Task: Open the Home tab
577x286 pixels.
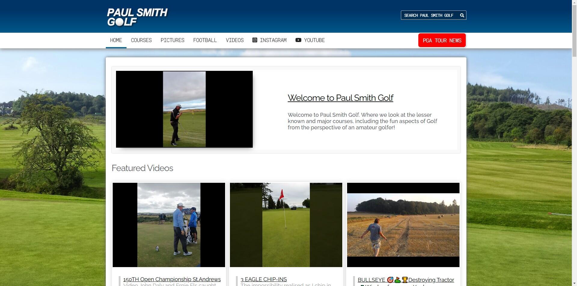Action: [116, 40]
